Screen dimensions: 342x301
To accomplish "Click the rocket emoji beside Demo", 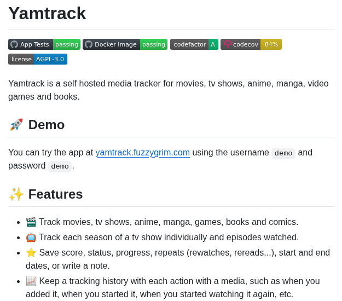I will point(16,125).
